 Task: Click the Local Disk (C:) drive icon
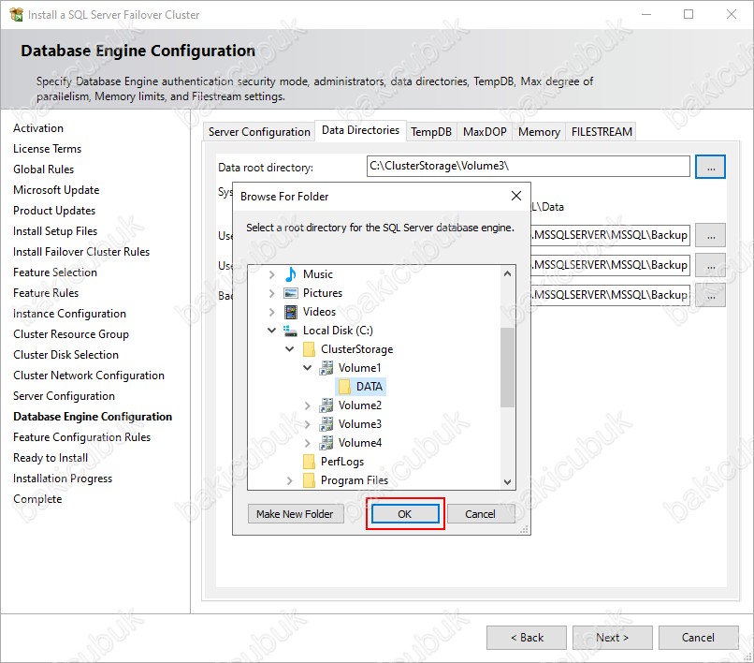290,331
